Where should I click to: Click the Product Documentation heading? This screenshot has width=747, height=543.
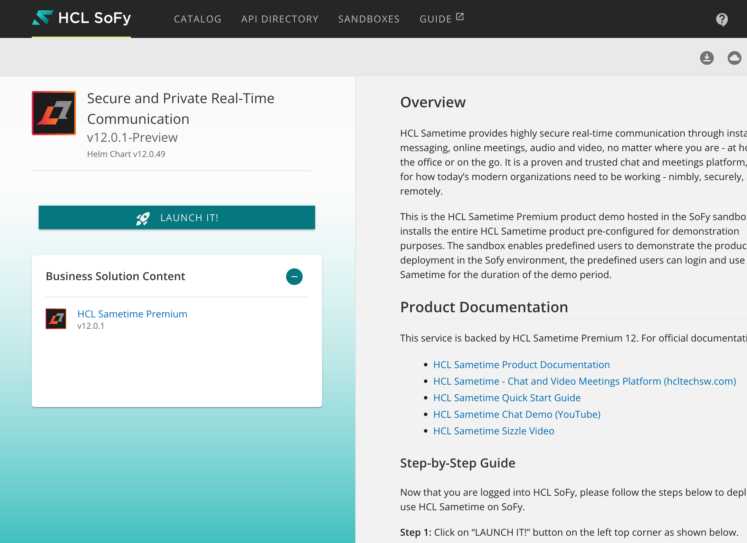(484, 307)
